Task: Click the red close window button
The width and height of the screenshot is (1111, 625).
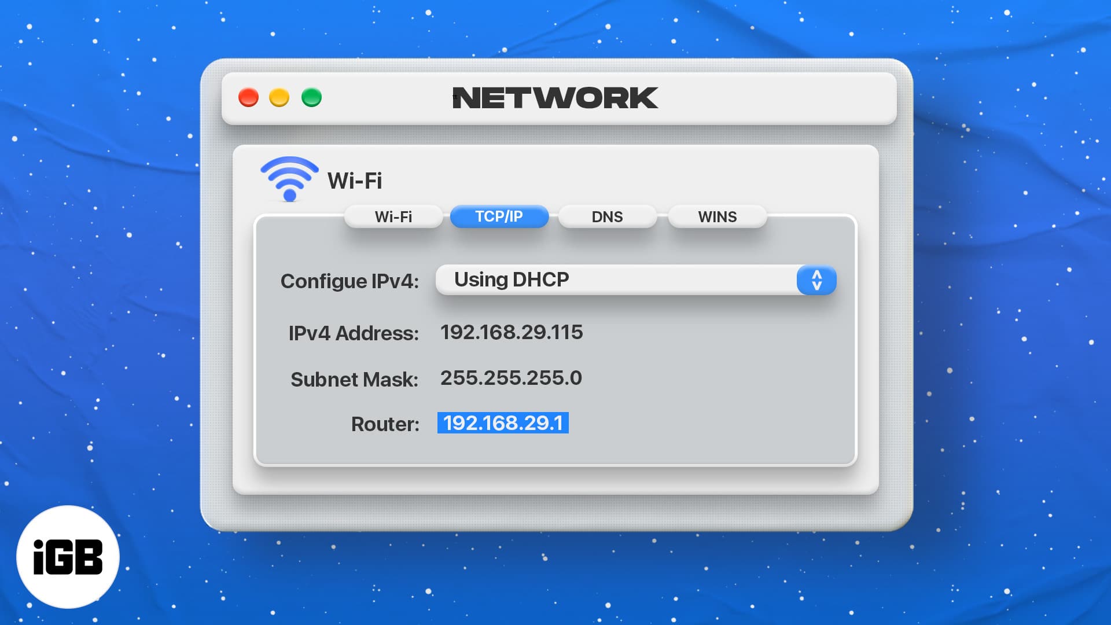Action: click(249, 97)
